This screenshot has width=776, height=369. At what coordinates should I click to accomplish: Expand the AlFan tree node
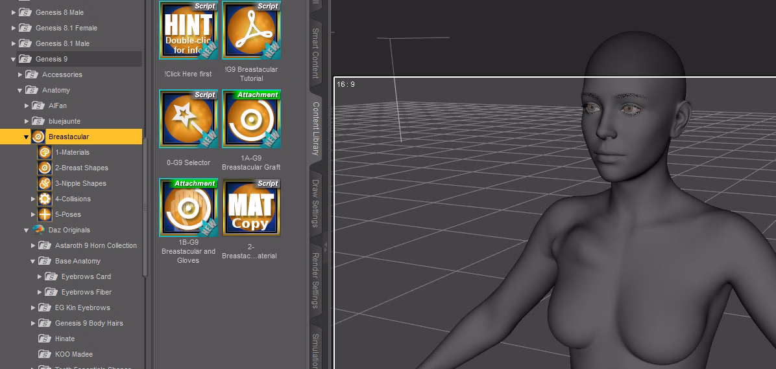27,106
